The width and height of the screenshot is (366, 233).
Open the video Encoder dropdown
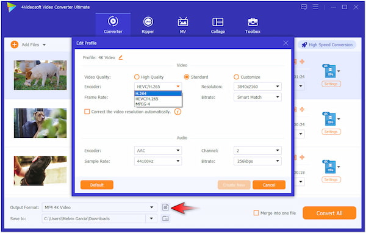pos(158,87)
